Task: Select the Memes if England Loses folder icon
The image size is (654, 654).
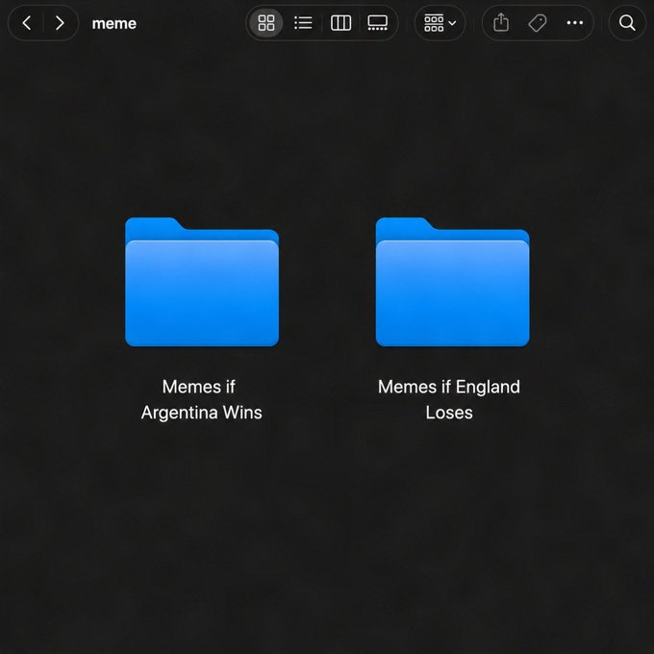Action: click(453, 282)
